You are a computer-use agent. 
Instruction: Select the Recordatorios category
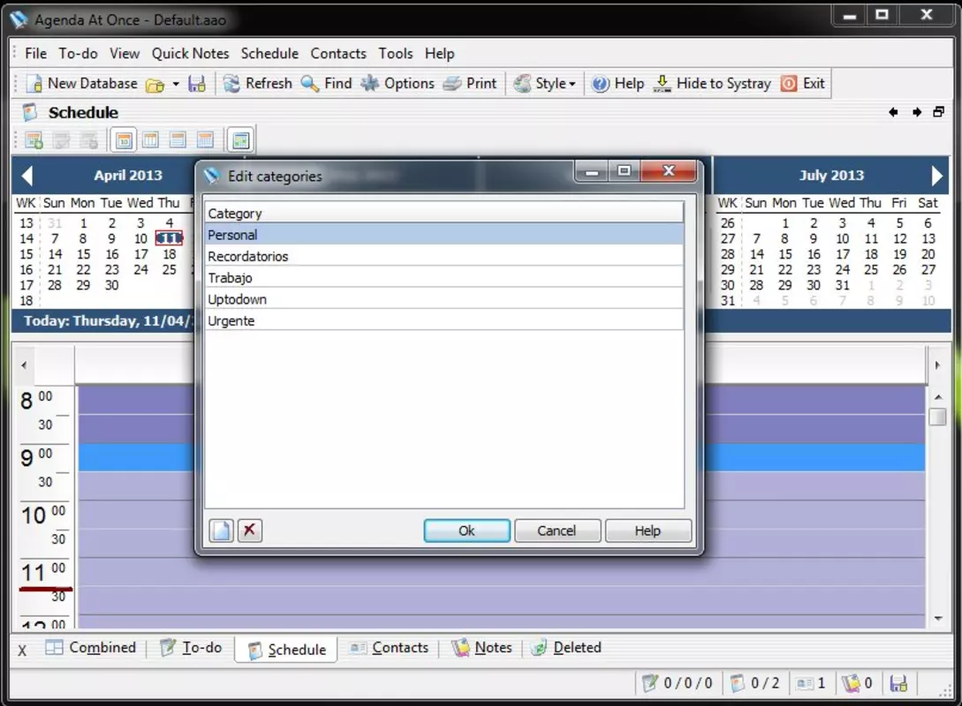pyautogui.click(x=444, y=256)
